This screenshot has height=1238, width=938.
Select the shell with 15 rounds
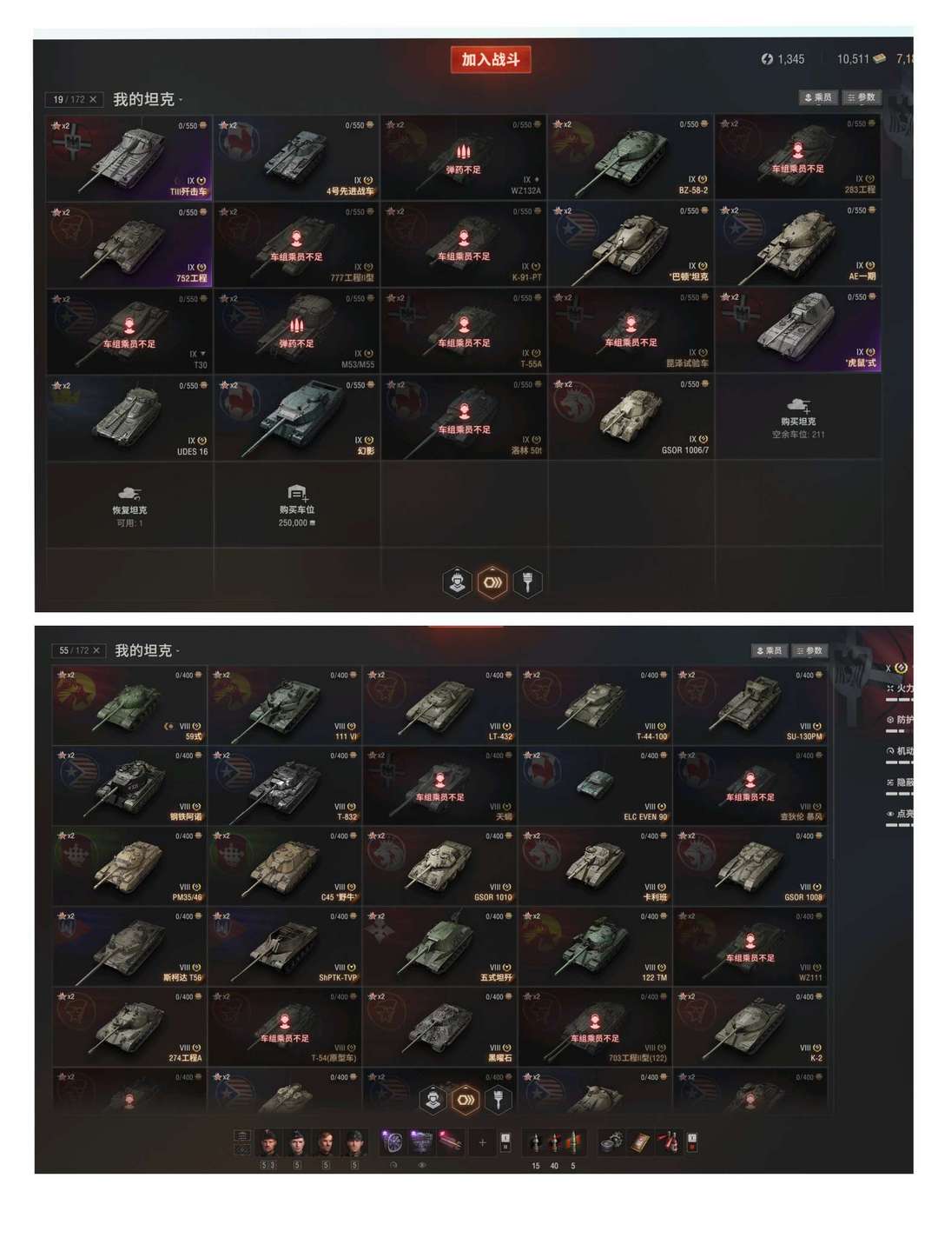coord(536,1142)
